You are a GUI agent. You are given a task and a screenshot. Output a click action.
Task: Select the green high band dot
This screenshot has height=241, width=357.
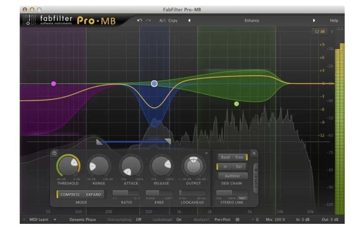pyautogui.click(x=237, y=104)
